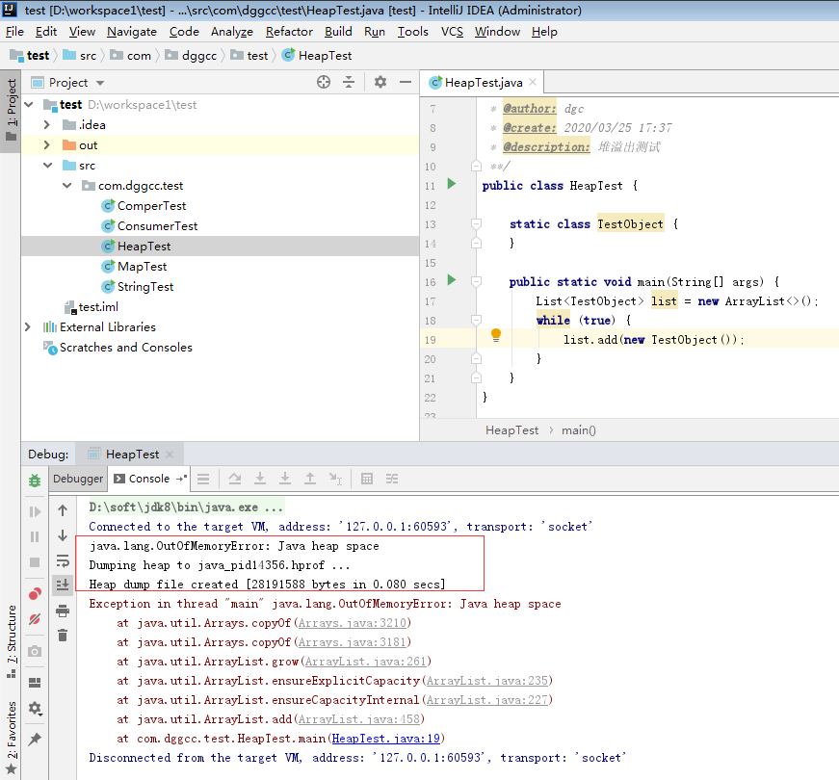Collapse the src folder
The width and height of the screenshot is (839, 780).
(47, 166)
